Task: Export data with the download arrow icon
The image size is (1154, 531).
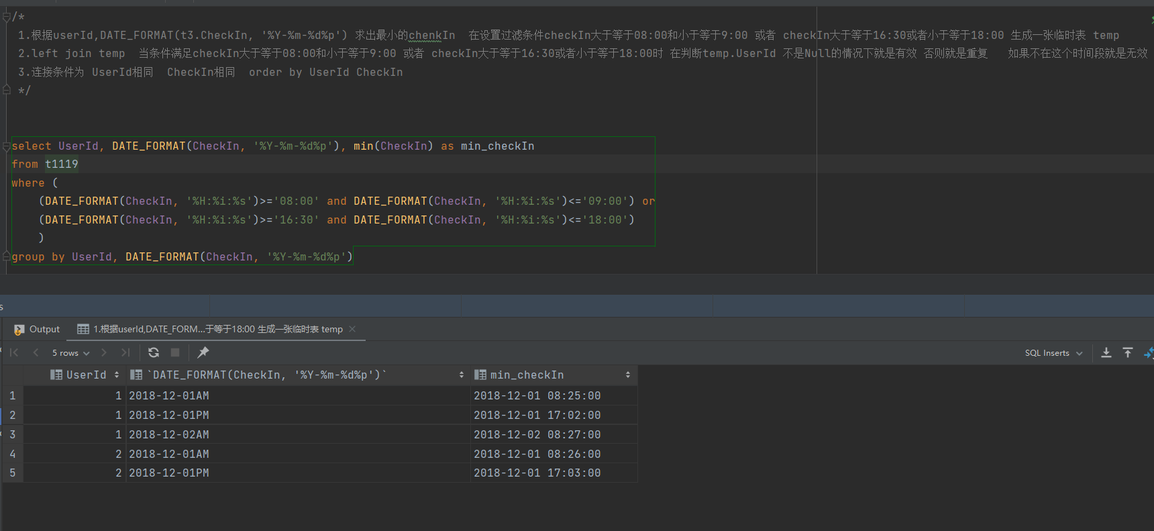Action: click(x=1106, y=352)
